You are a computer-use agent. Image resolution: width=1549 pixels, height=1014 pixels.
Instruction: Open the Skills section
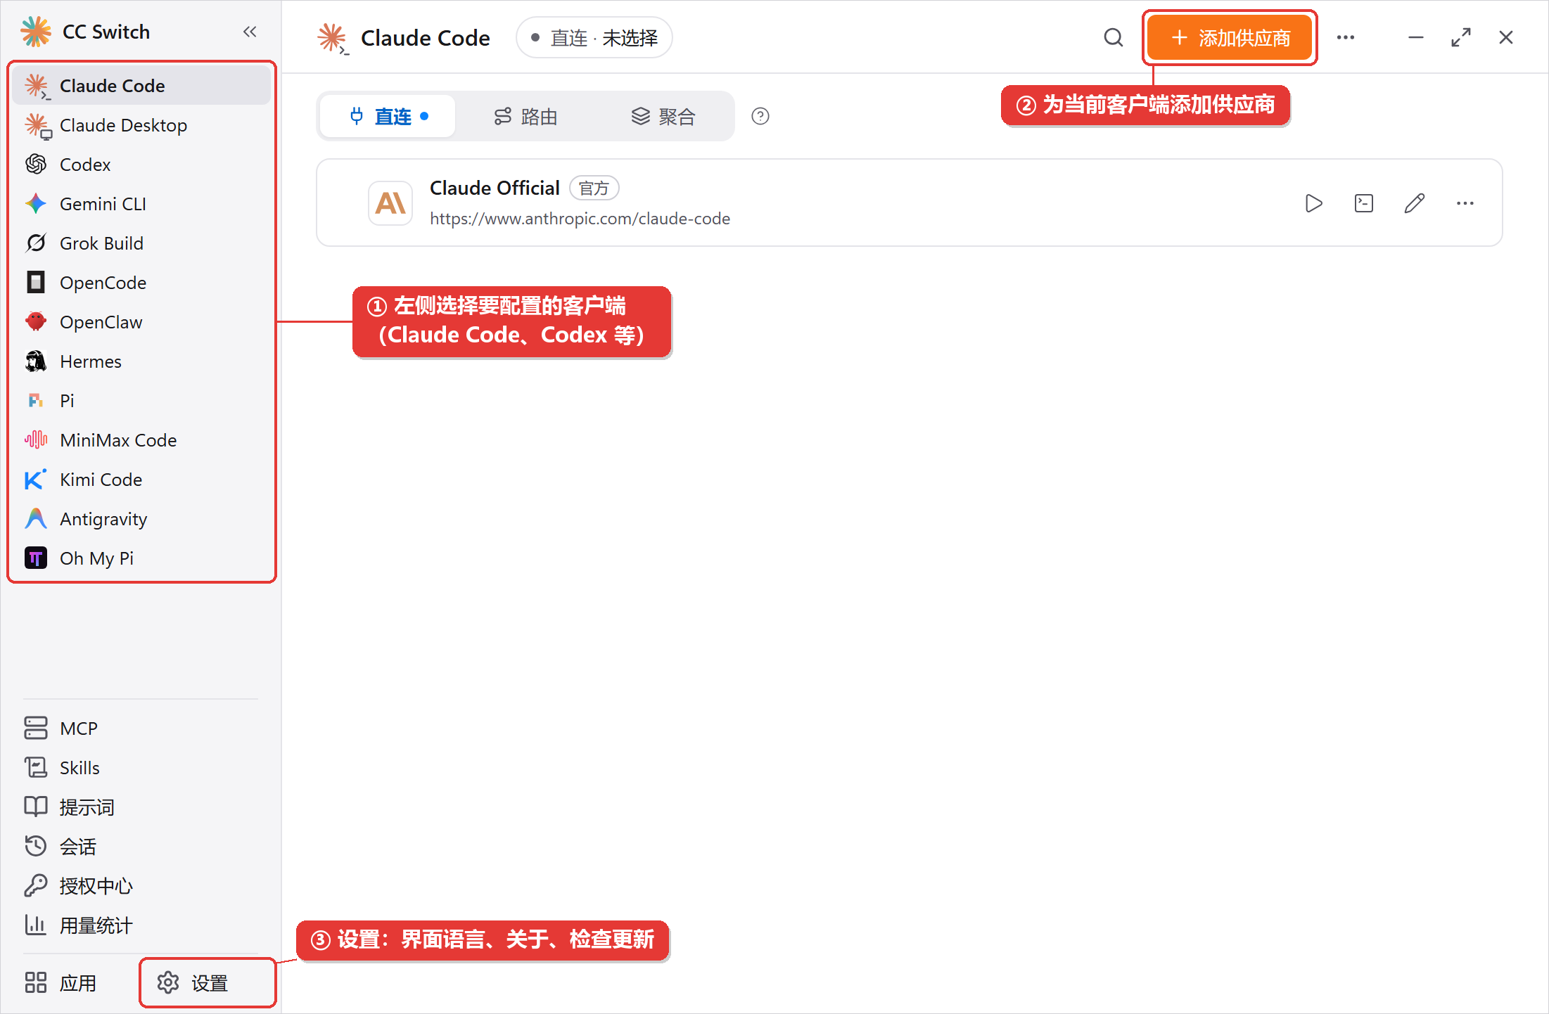[141, 768]
